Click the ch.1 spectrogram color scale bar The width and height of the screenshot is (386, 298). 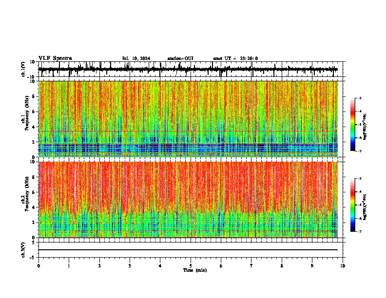pos(353,125)
